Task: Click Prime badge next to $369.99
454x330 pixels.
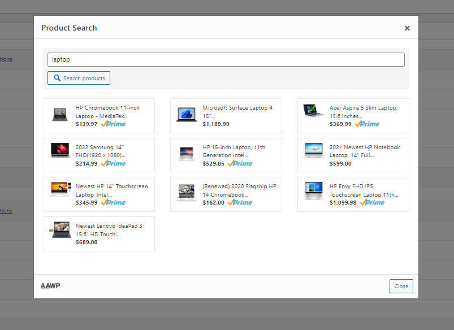Action: coord(367,124)
